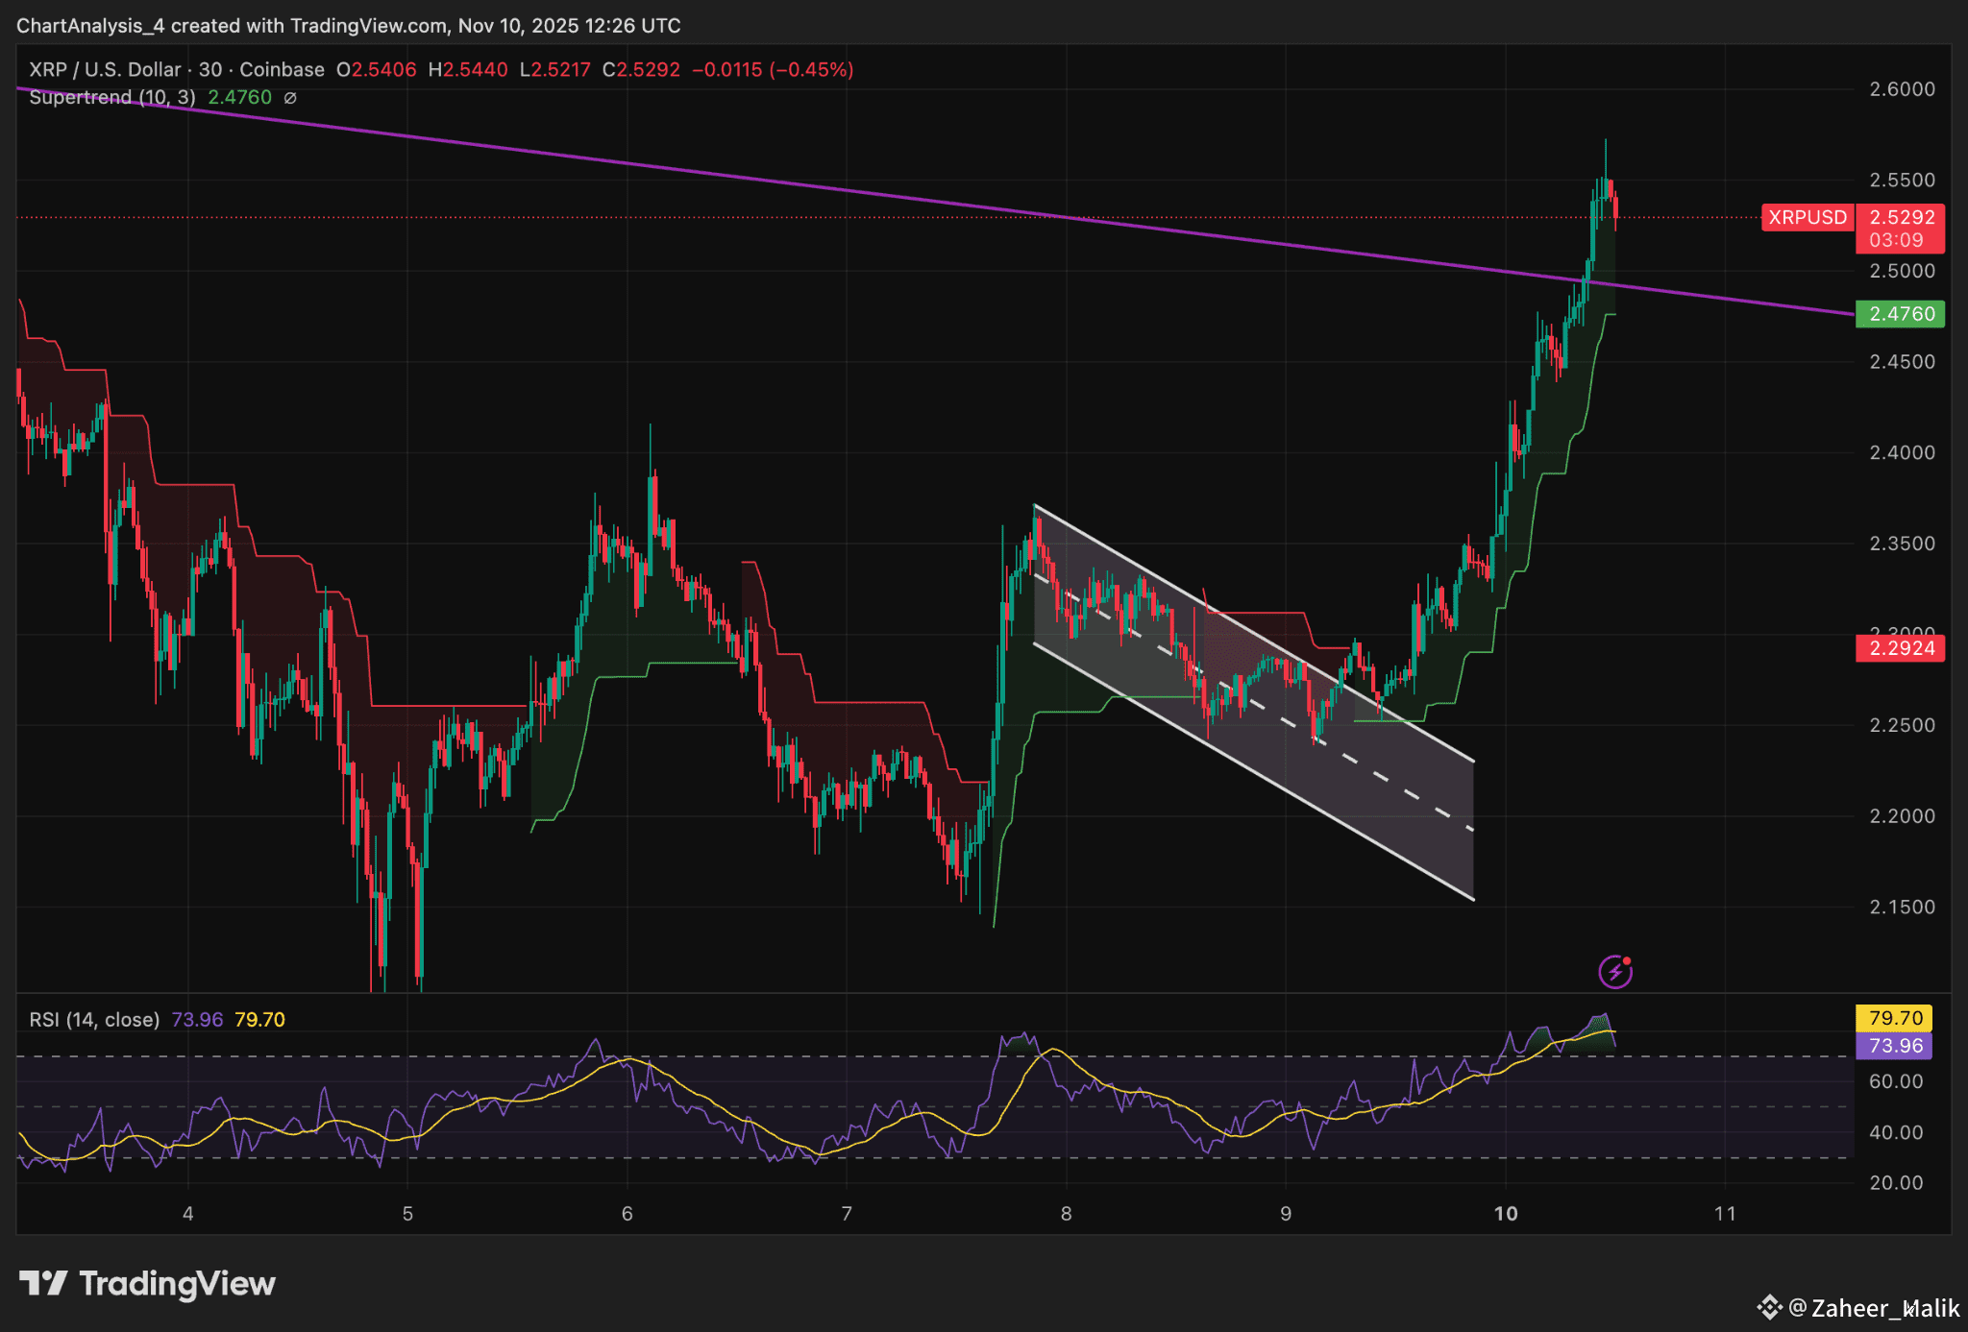Click the 60.00 level on RSI scale
Screen dimensions: 1968x1332
[1896, 1081]
